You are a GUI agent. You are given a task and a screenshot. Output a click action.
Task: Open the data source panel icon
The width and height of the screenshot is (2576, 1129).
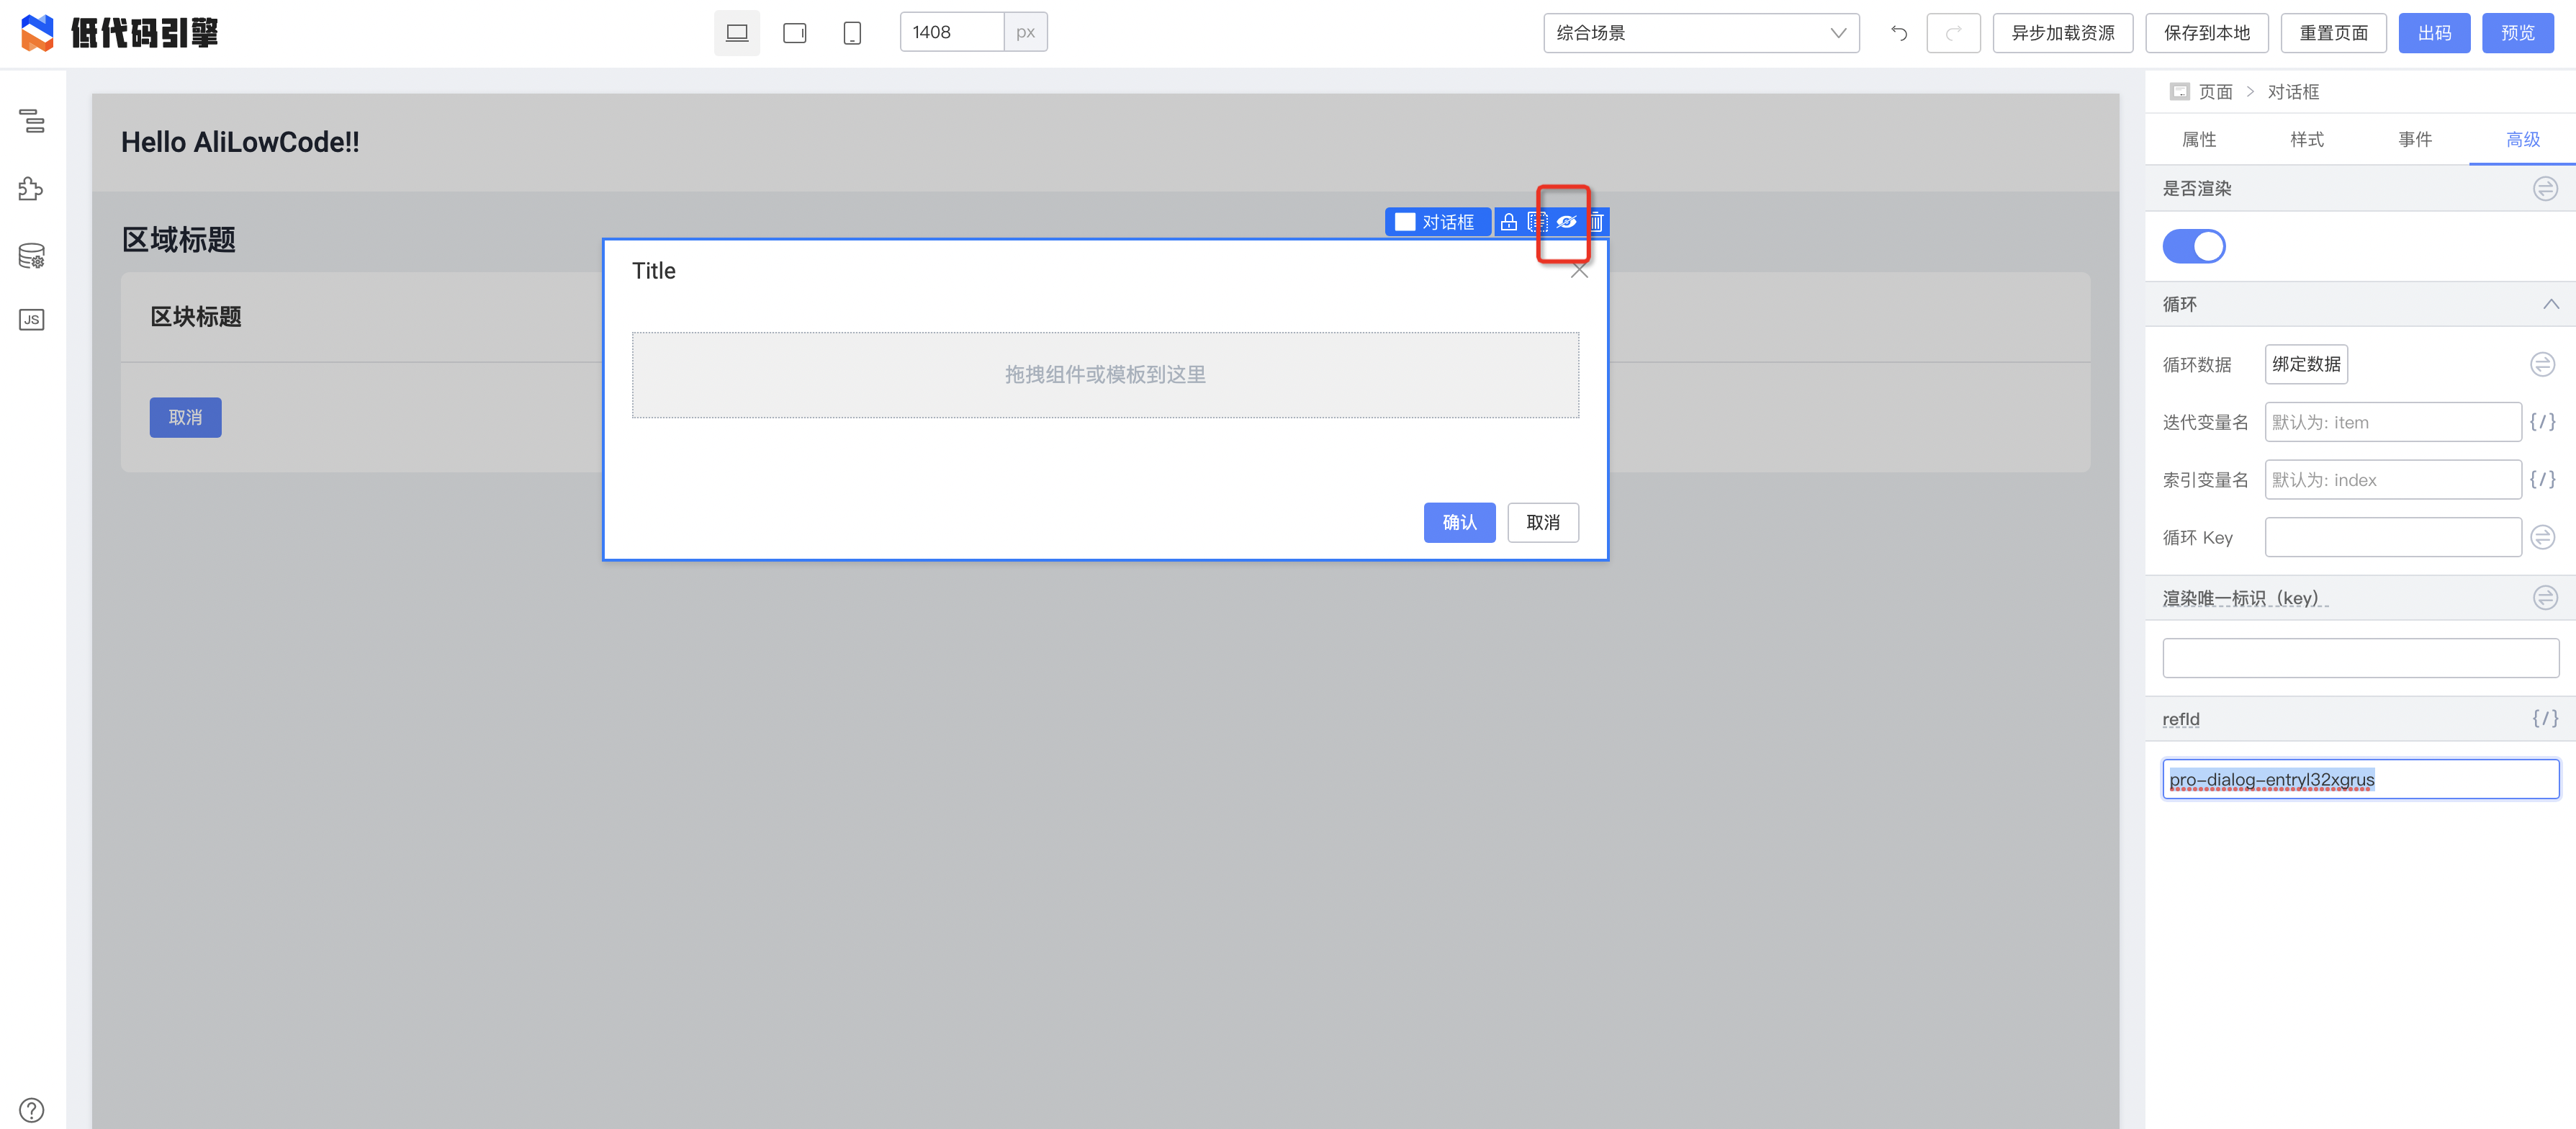click(32, 255)
